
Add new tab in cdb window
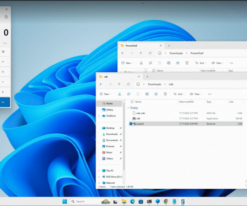[x=147, y=77]
